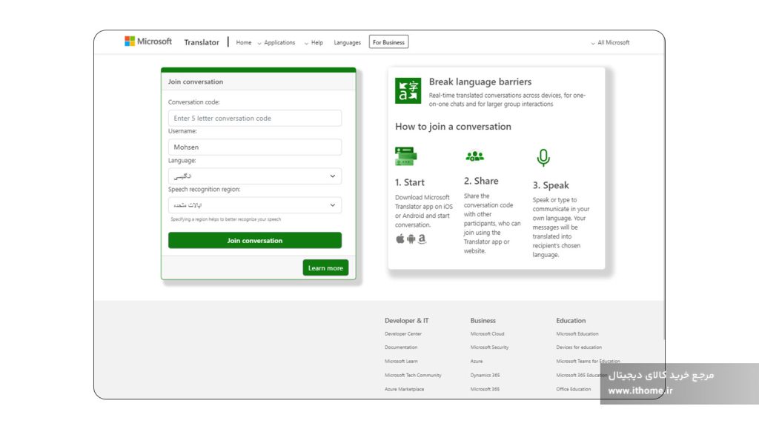Open the Microsoft 365 business footer link
This screenshot has width=759, height=429.
pyautogui.click(x=485, y=389)
